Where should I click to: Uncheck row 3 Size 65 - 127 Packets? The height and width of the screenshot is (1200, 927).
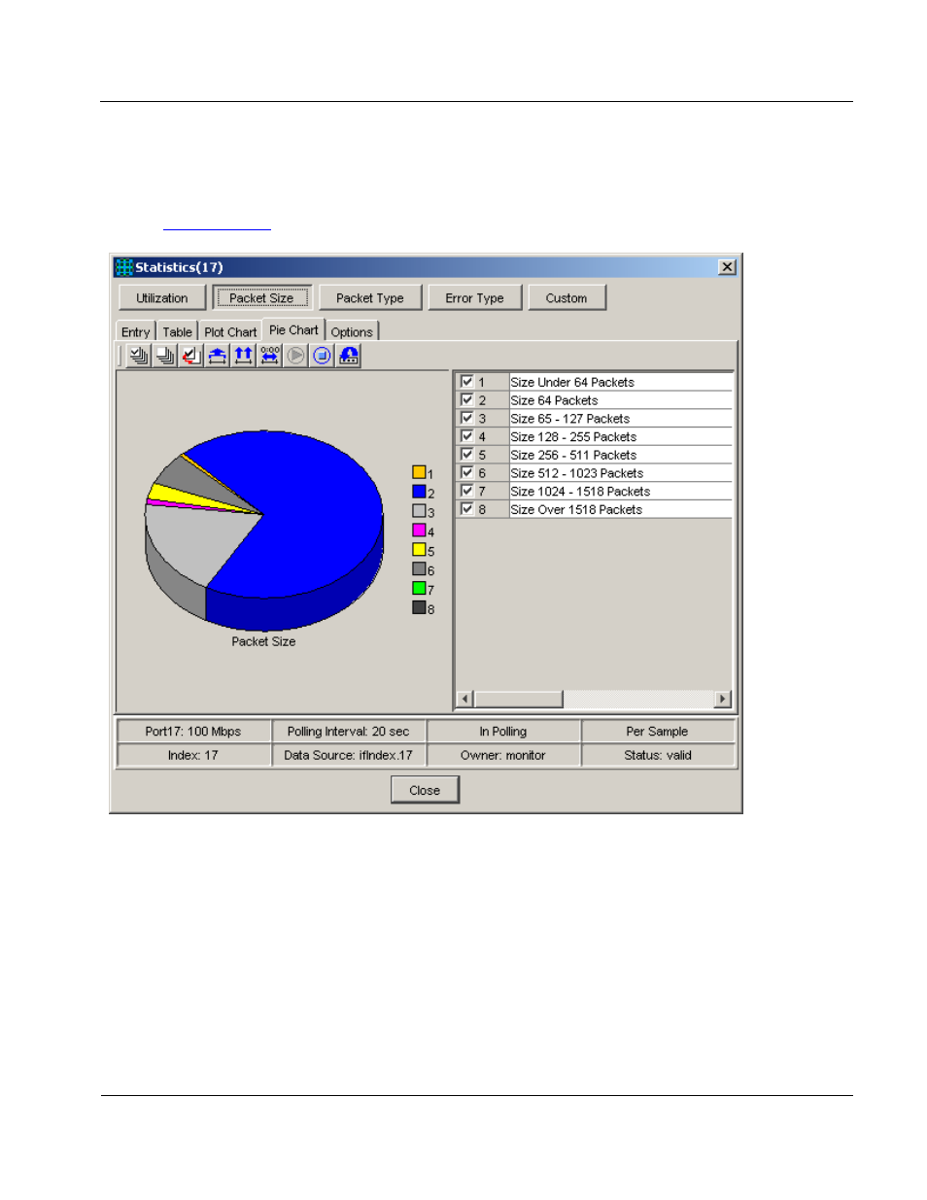(467, 418)
